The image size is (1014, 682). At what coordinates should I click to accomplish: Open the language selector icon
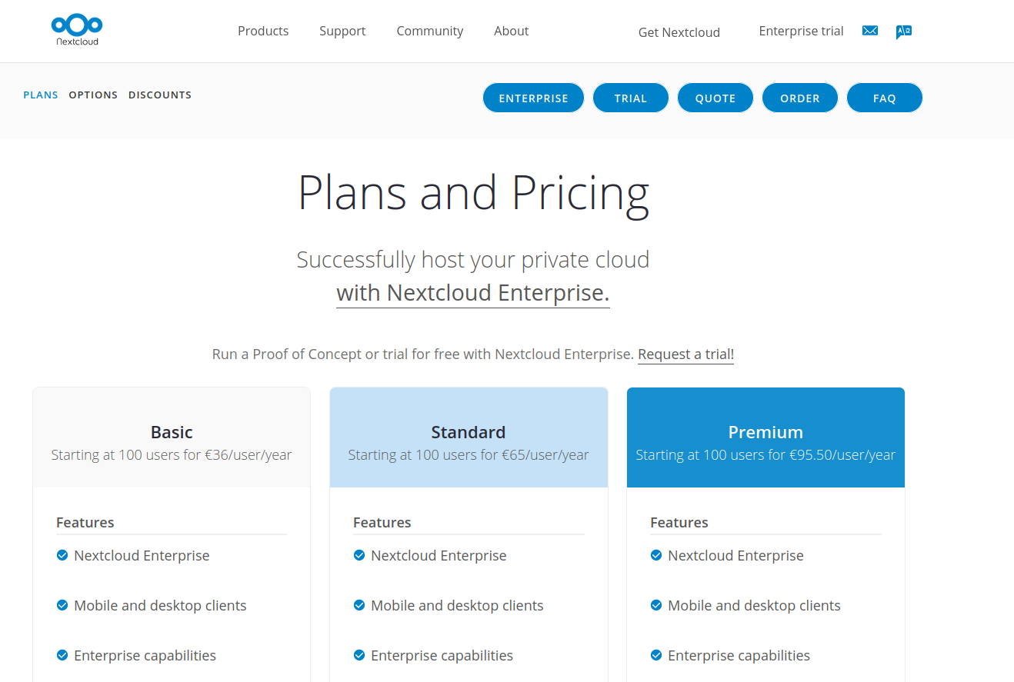[903, 32]
